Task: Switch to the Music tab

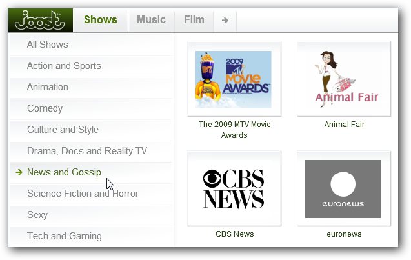Action: (x=151, y=20)
